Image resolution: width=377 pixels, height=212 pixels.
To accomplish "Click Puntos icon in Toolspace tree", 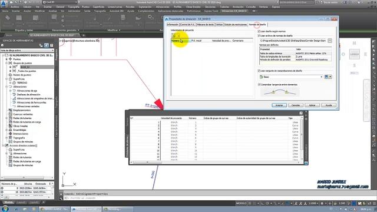I will coord(11,59).
